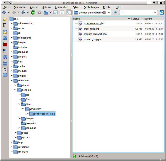Switch to the Icons view mode
Image resolution: width=166 pixels, height=161 pixels.
56,12
